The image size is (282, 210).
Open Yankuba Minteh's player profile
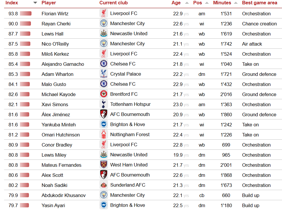[59, 125]
